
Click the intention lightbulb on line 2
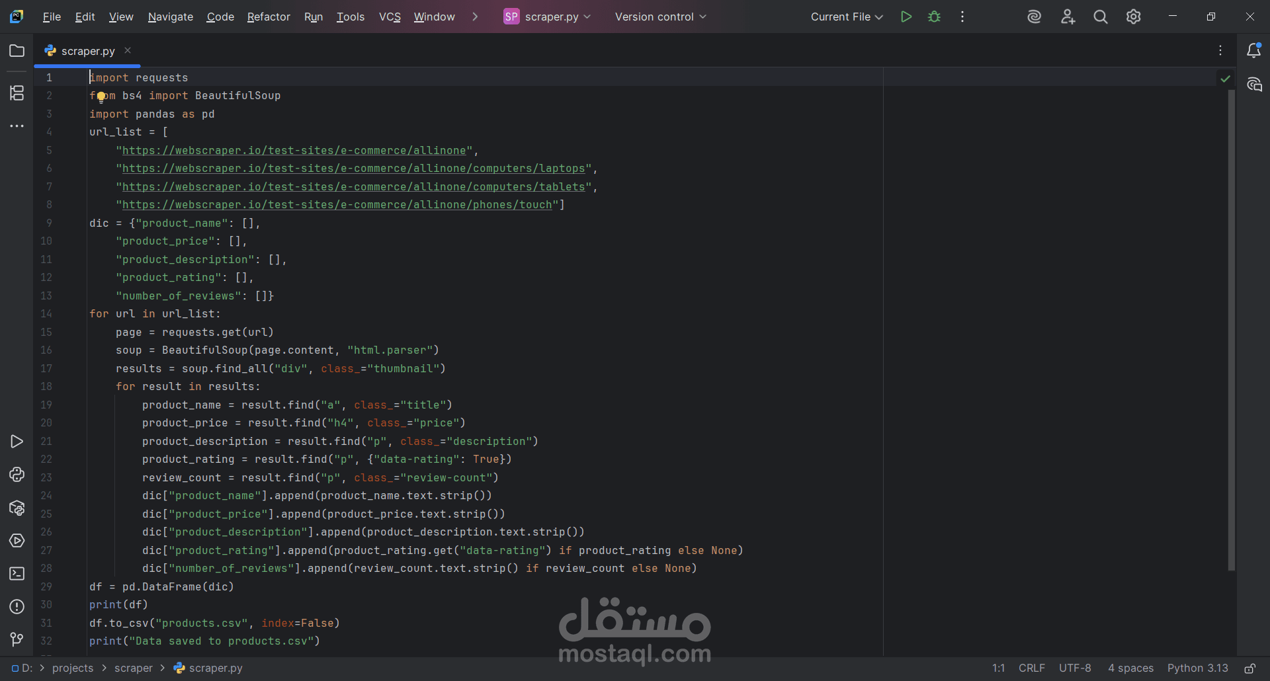coord(101,97)
